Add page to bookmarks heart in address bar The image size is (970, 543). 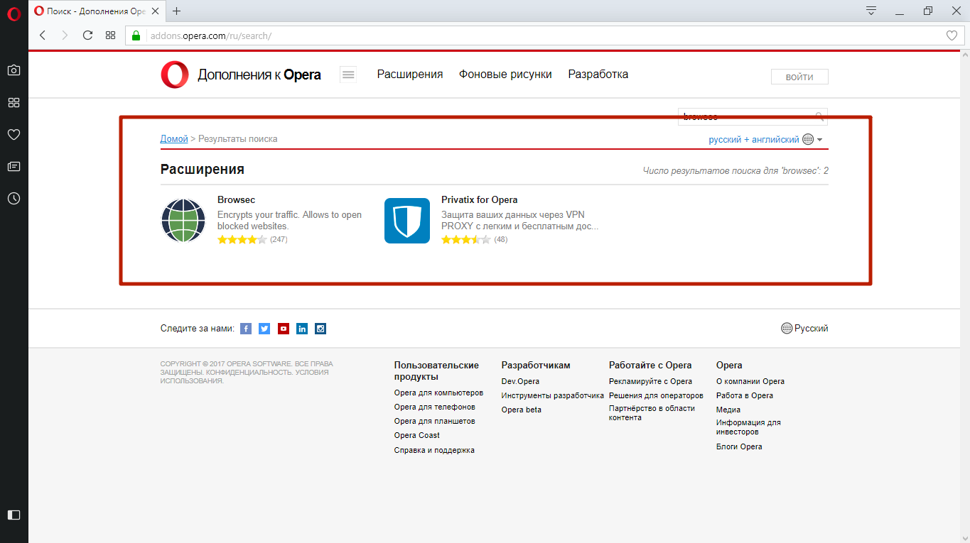pos(952,35)
